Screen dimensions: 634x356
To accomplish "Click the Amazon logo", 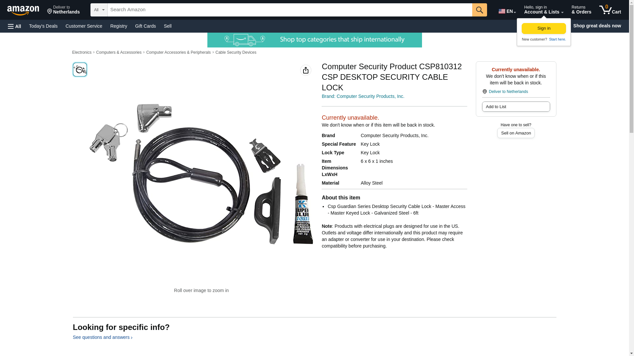I will (x=23, y=10).
